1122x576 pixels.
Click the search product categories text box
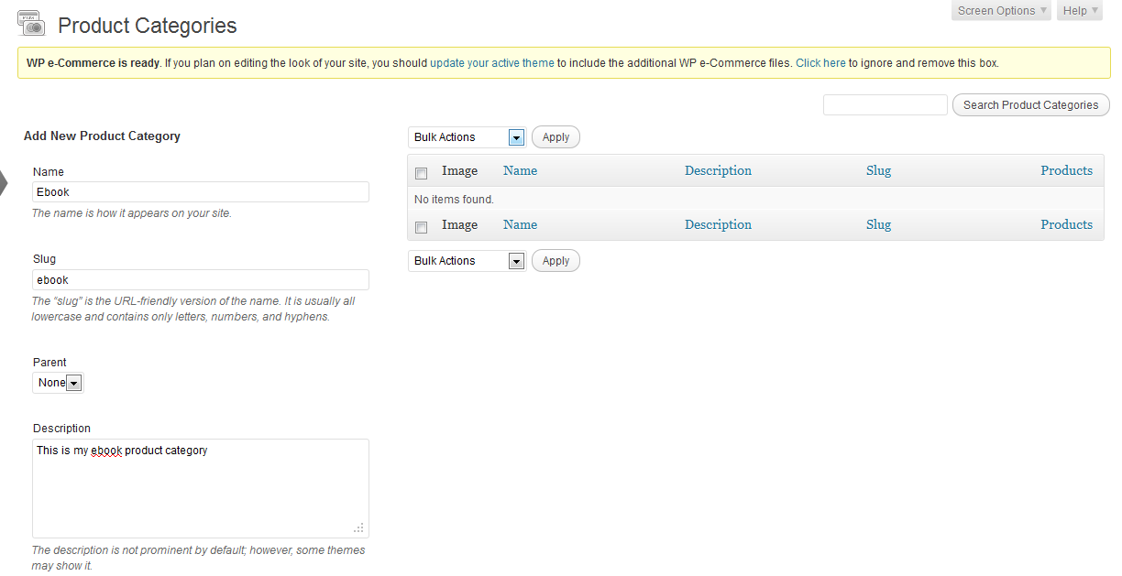tap(885, 105)
